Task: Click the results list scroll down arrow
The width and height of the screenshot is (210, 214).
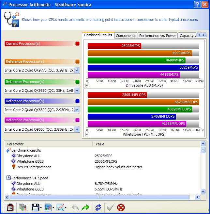Action: (x=203, y=191)
